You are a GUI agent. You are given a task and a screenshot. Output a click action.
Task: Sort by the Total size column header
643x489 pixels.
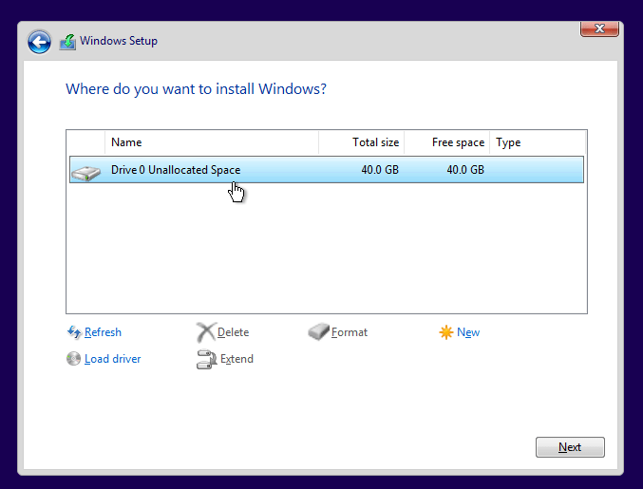[361, 142]
